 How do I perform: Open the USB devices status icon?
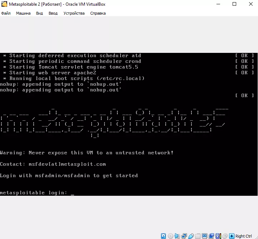[x=191, y=236]
